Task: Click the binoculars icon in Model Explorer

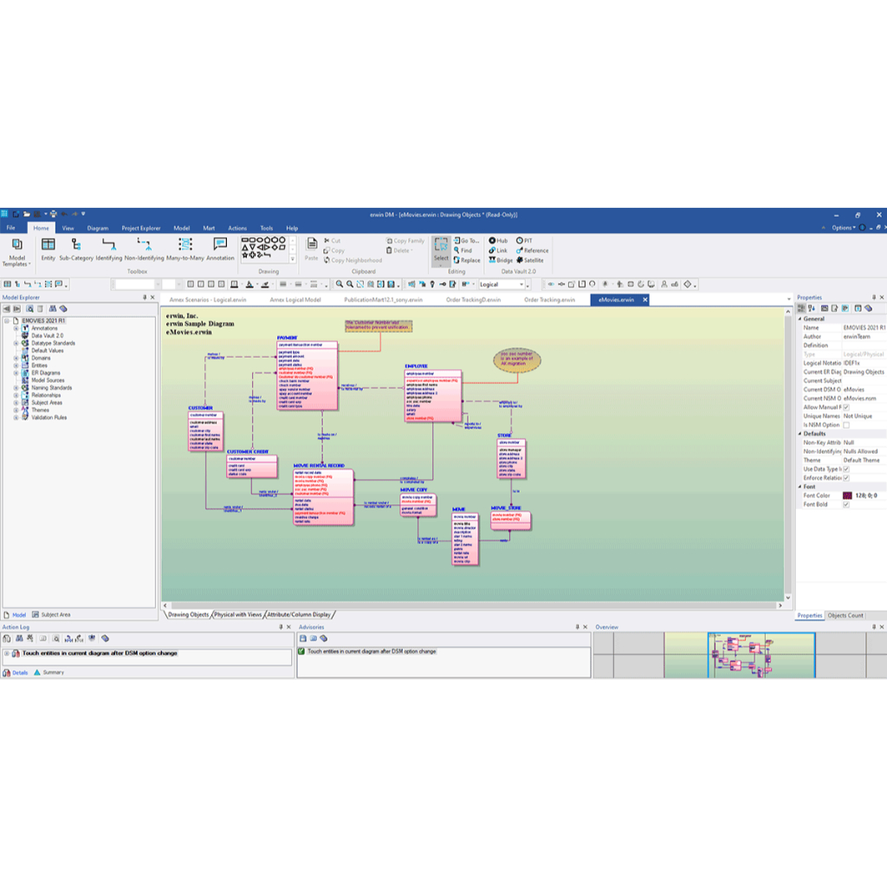Action: [x=53, y=309]
